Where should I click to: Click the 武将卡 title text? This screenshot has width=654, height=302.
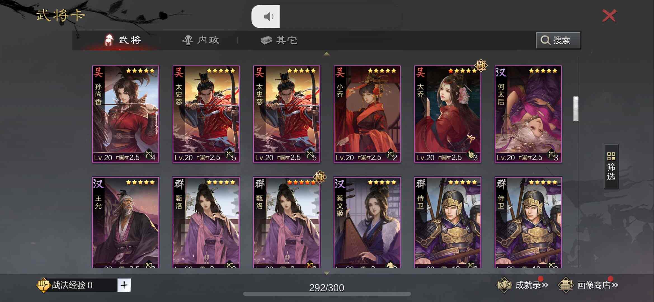point(60,15)
